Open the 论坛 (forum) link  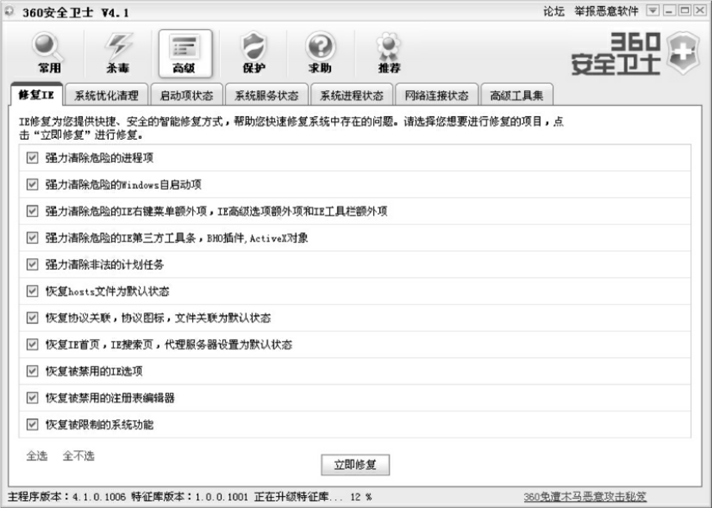coord(554,11)
